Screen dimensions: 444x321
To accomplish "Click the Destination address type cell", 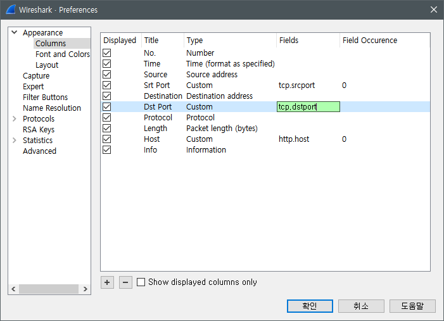I will point(219,96).
